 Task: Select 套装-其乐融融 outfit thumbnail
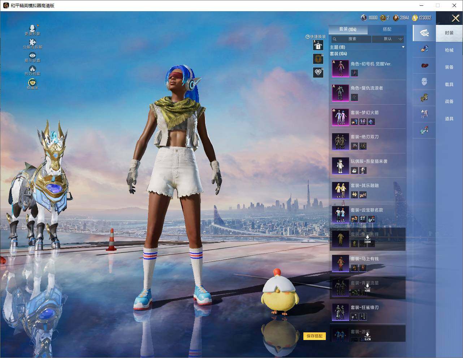340,190
